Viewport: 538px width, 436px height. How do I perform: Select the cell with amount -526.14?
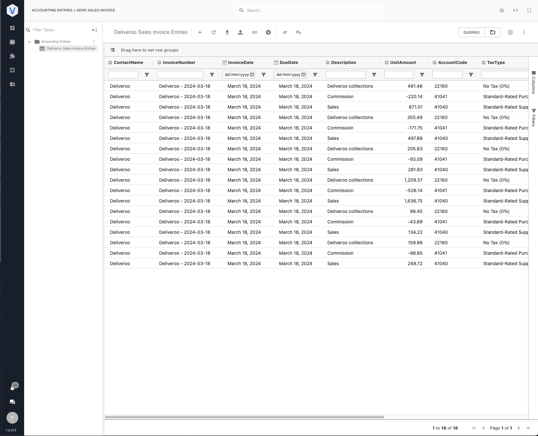click(405, 190)
